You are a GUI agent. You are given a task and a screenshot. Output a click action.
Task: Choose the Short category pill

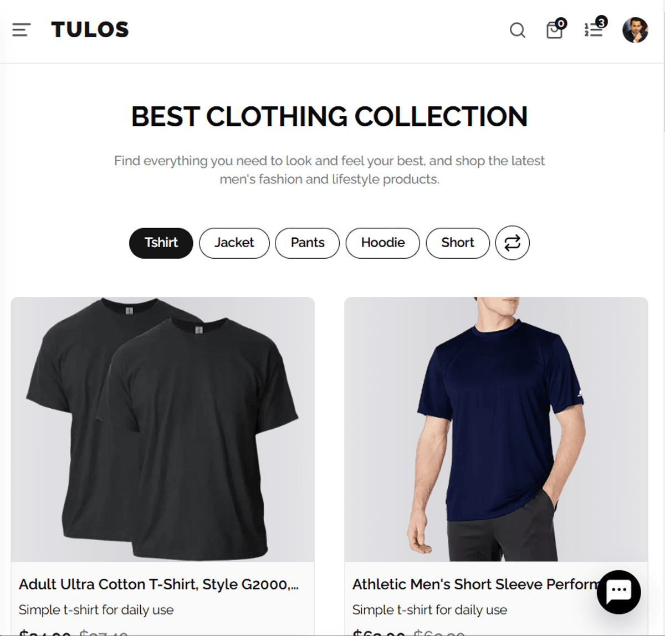pyautogui.click(x=458, y=243)
